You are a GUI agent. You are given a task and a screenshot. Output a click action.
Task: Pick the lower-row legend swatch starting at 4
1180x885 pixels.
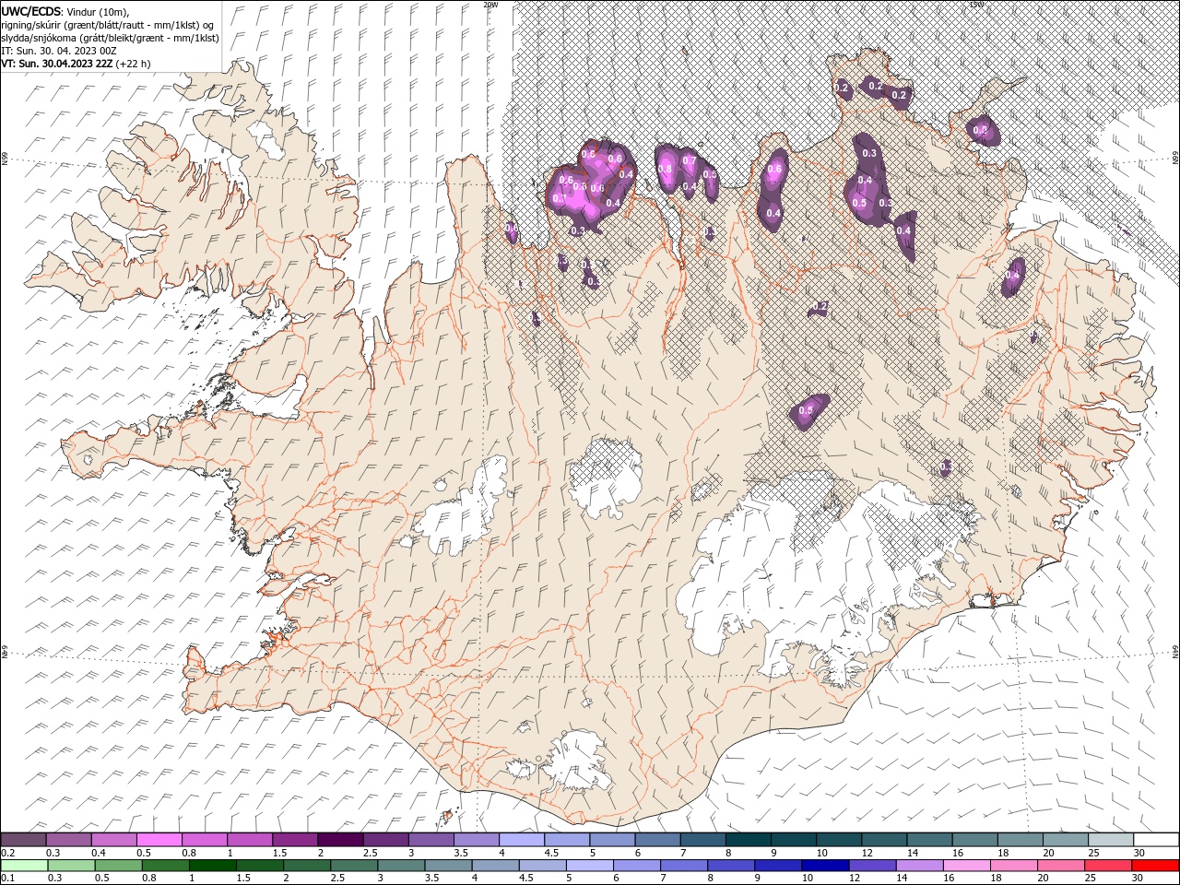pos(496,866)
